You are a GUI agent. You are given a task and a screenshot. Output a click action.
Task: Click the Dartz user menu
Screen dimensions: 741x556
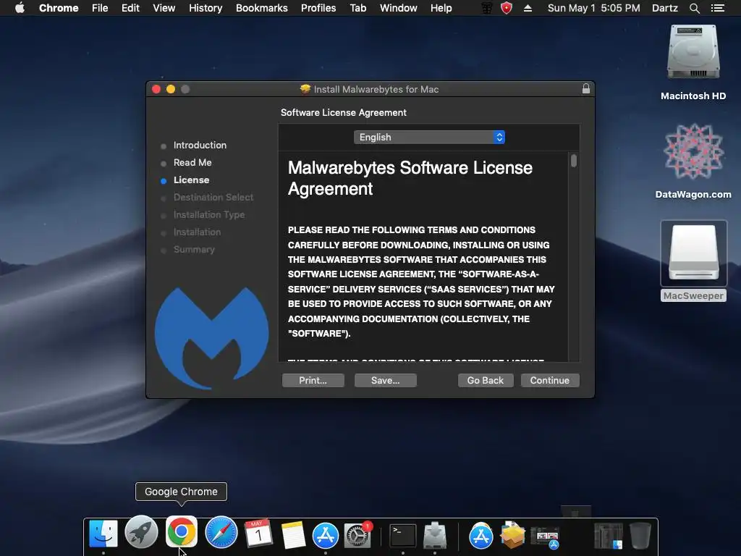click(x=665, y=8)
